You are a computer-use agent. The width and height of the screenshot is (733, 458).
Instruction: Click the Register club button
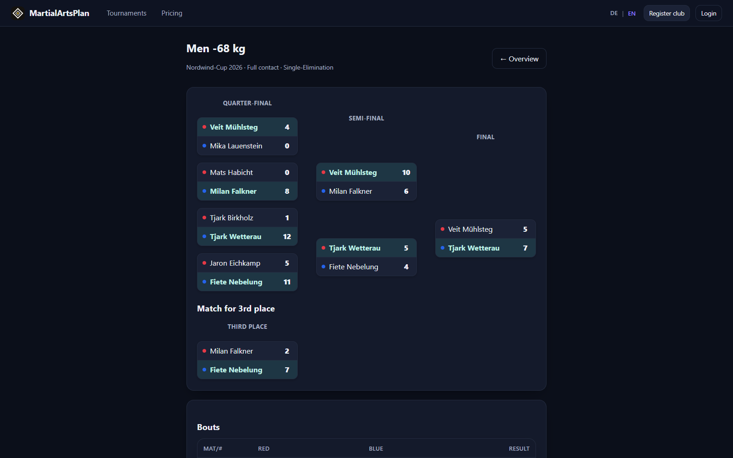point(667,13)
